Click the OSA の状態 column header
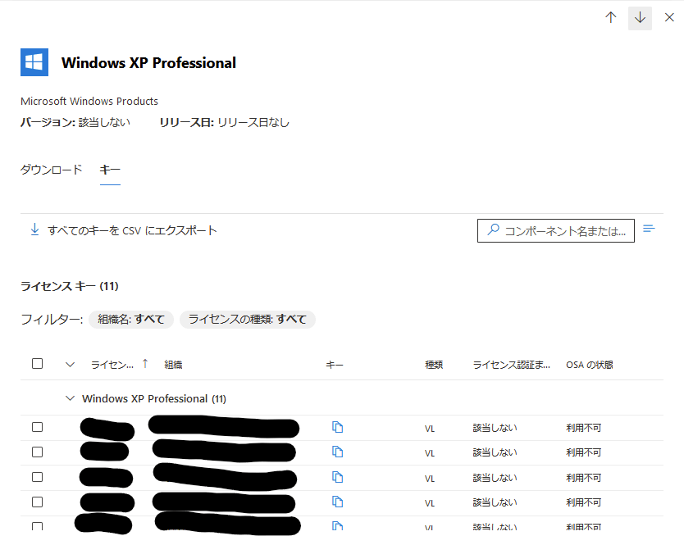 [x=590, y=365]
